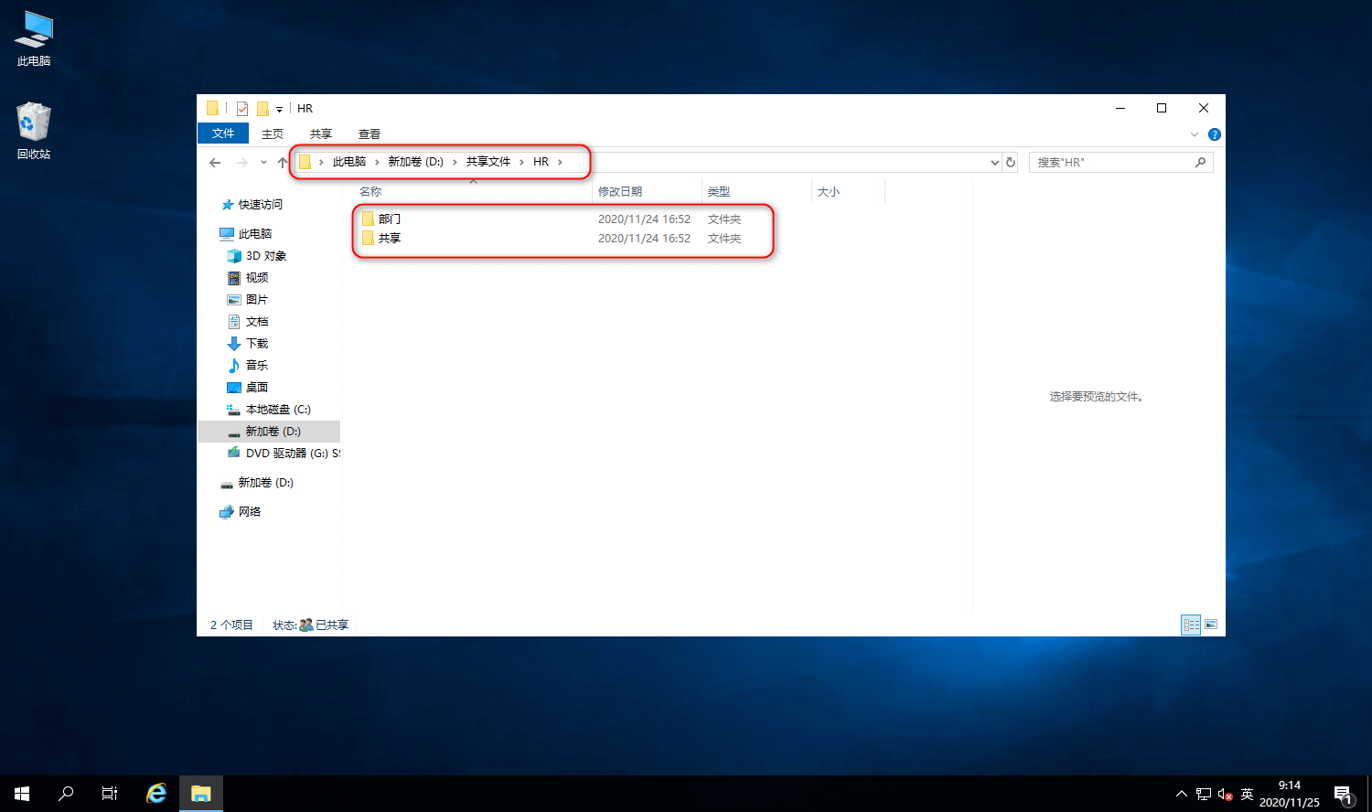The image size is (1372, 812).
Task: Switch to the 主页 ribbon tab
Action: 273,134
